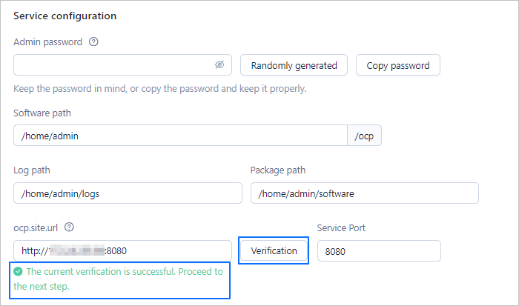Screen dimensions: 519x306
Task: Focus the Admin password input field
Action: tap(111, 65)
